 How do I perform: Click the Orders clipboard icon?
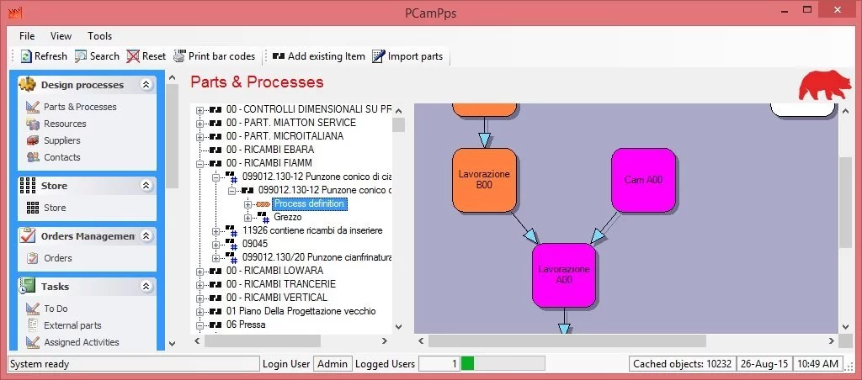(33, 258)
